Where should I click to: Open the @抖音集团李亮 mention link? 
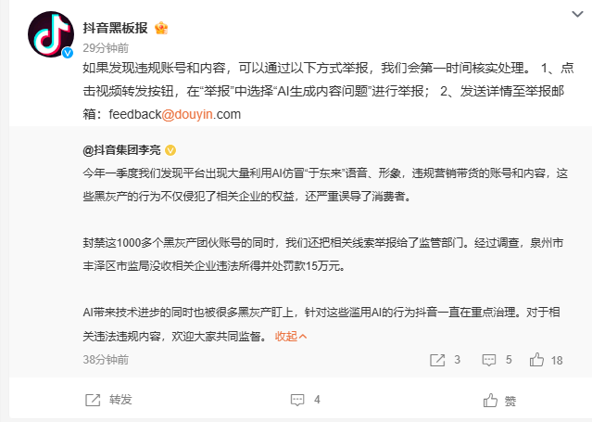[x=122, y=149]
